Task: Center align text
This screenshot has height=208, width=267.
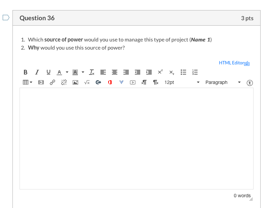Action: click(x=114, y=72)
